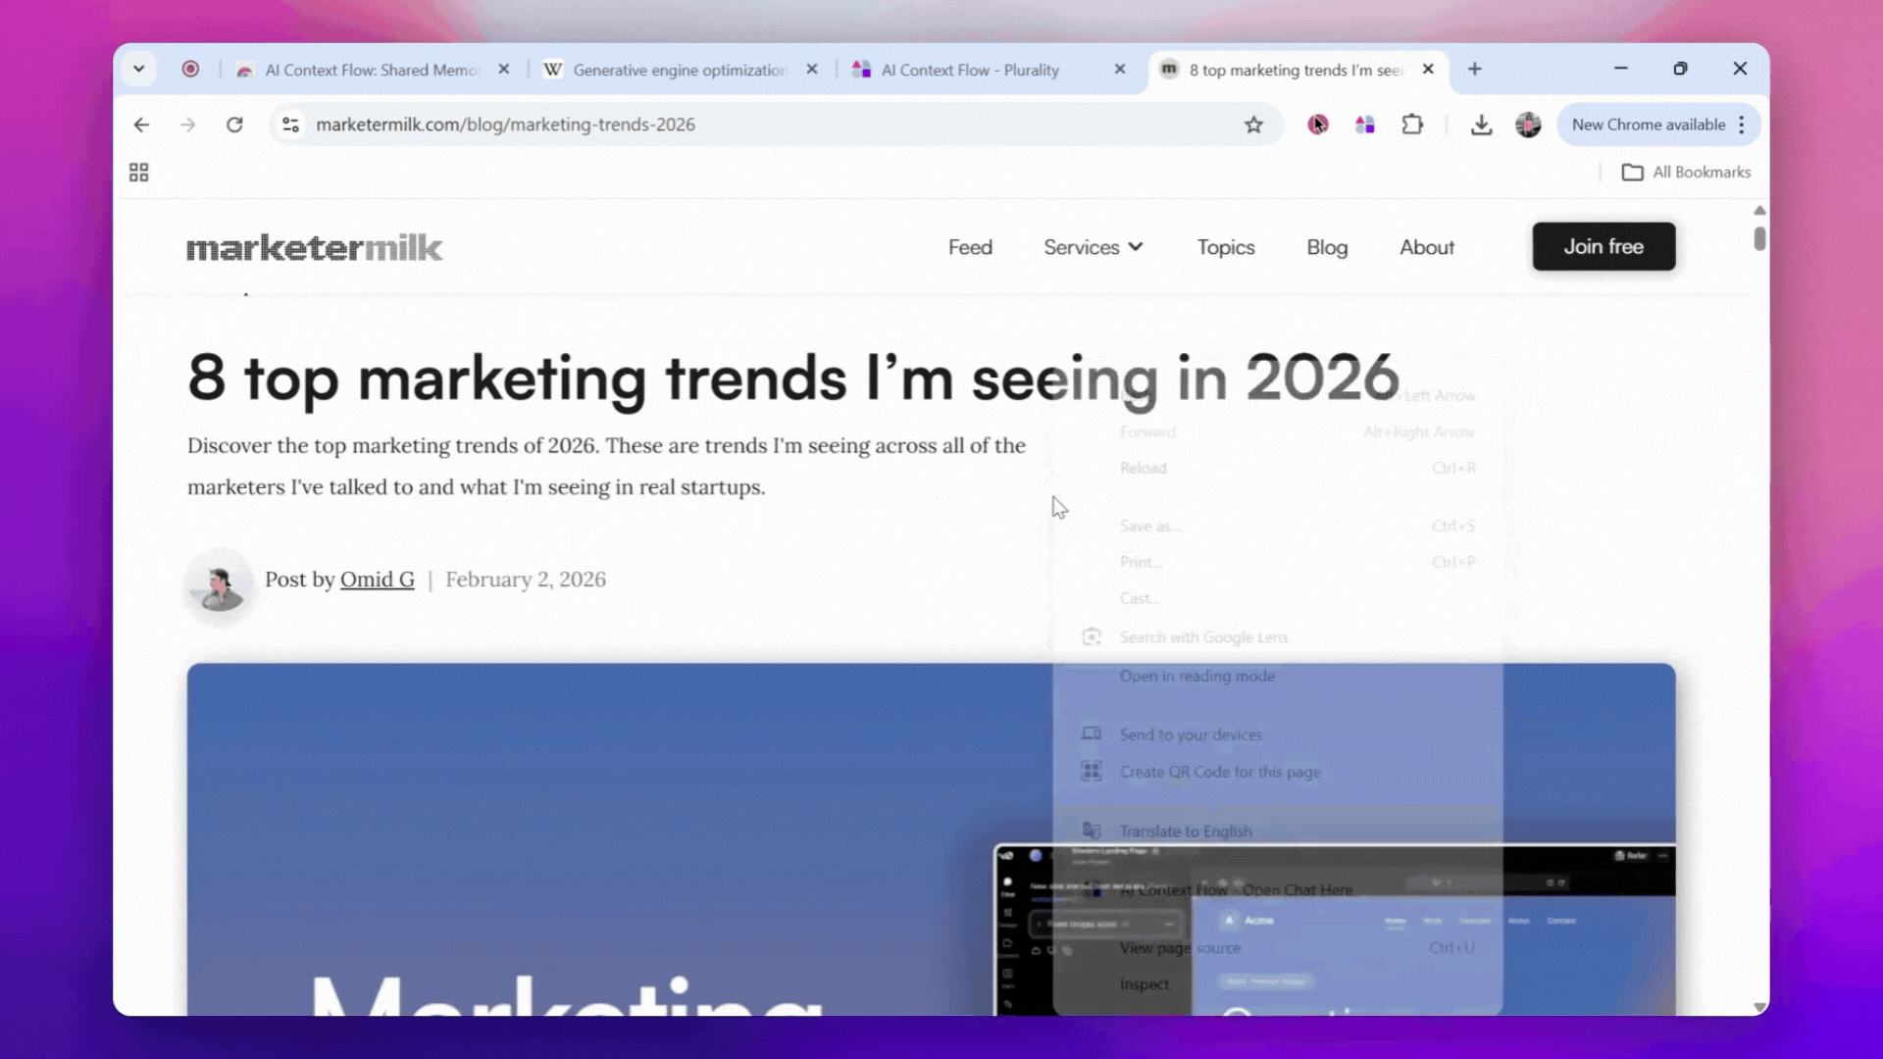Switch to Generative engine optimization tab
This screenshot has width=1883, height=1059.
(679, 70)
